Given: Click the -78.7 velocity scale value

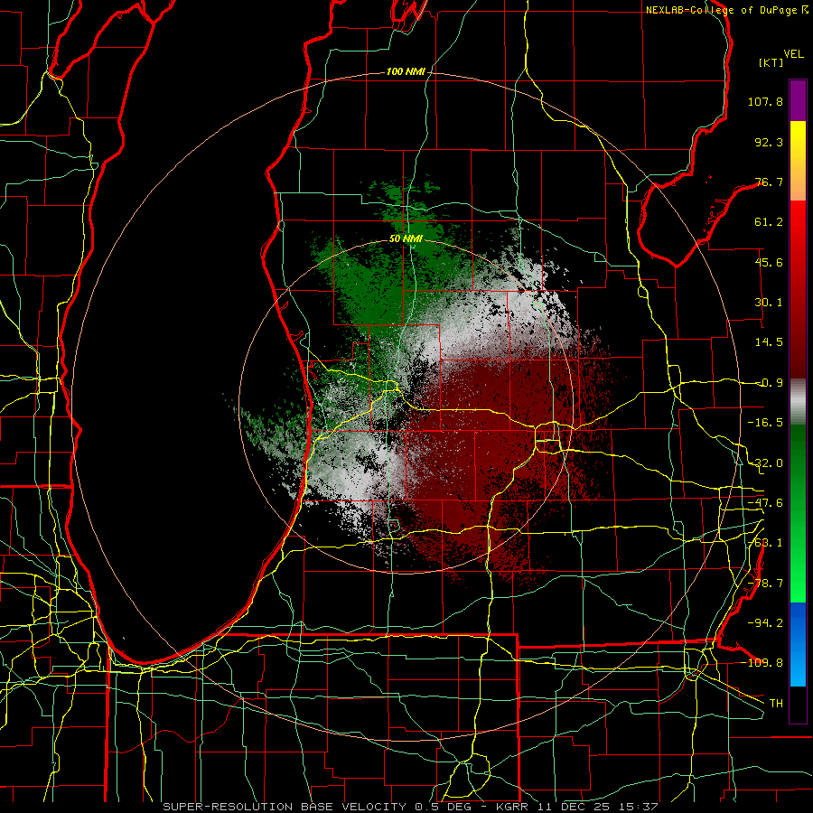Looking at the screenshot, I should click(x=765, y=584).
